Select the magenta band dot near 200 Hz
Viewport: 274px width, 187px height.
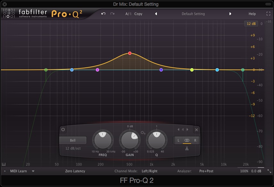(98, 70)
